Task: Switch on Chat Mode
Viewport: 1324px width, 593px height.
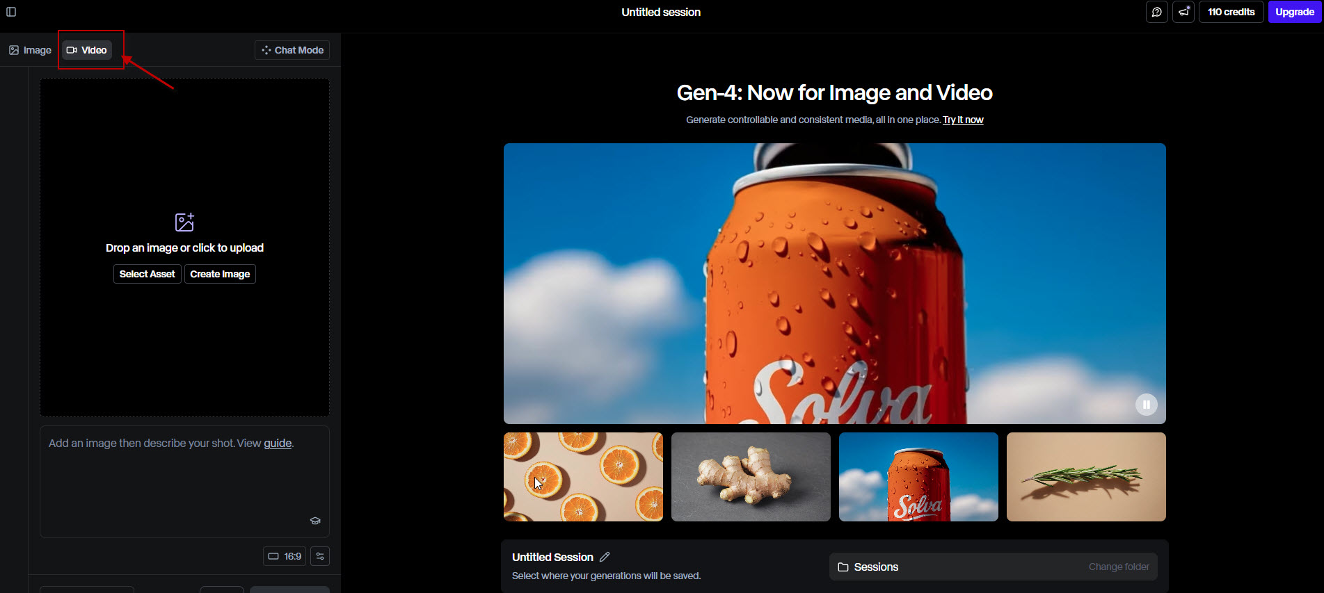Action: pos(292,50)
